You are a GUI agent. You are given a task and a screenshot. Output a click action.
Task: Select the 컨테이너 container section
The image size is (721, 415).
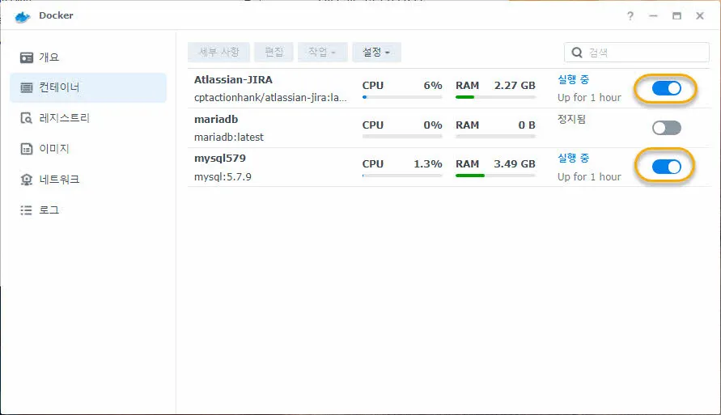(x=88, y=87)
